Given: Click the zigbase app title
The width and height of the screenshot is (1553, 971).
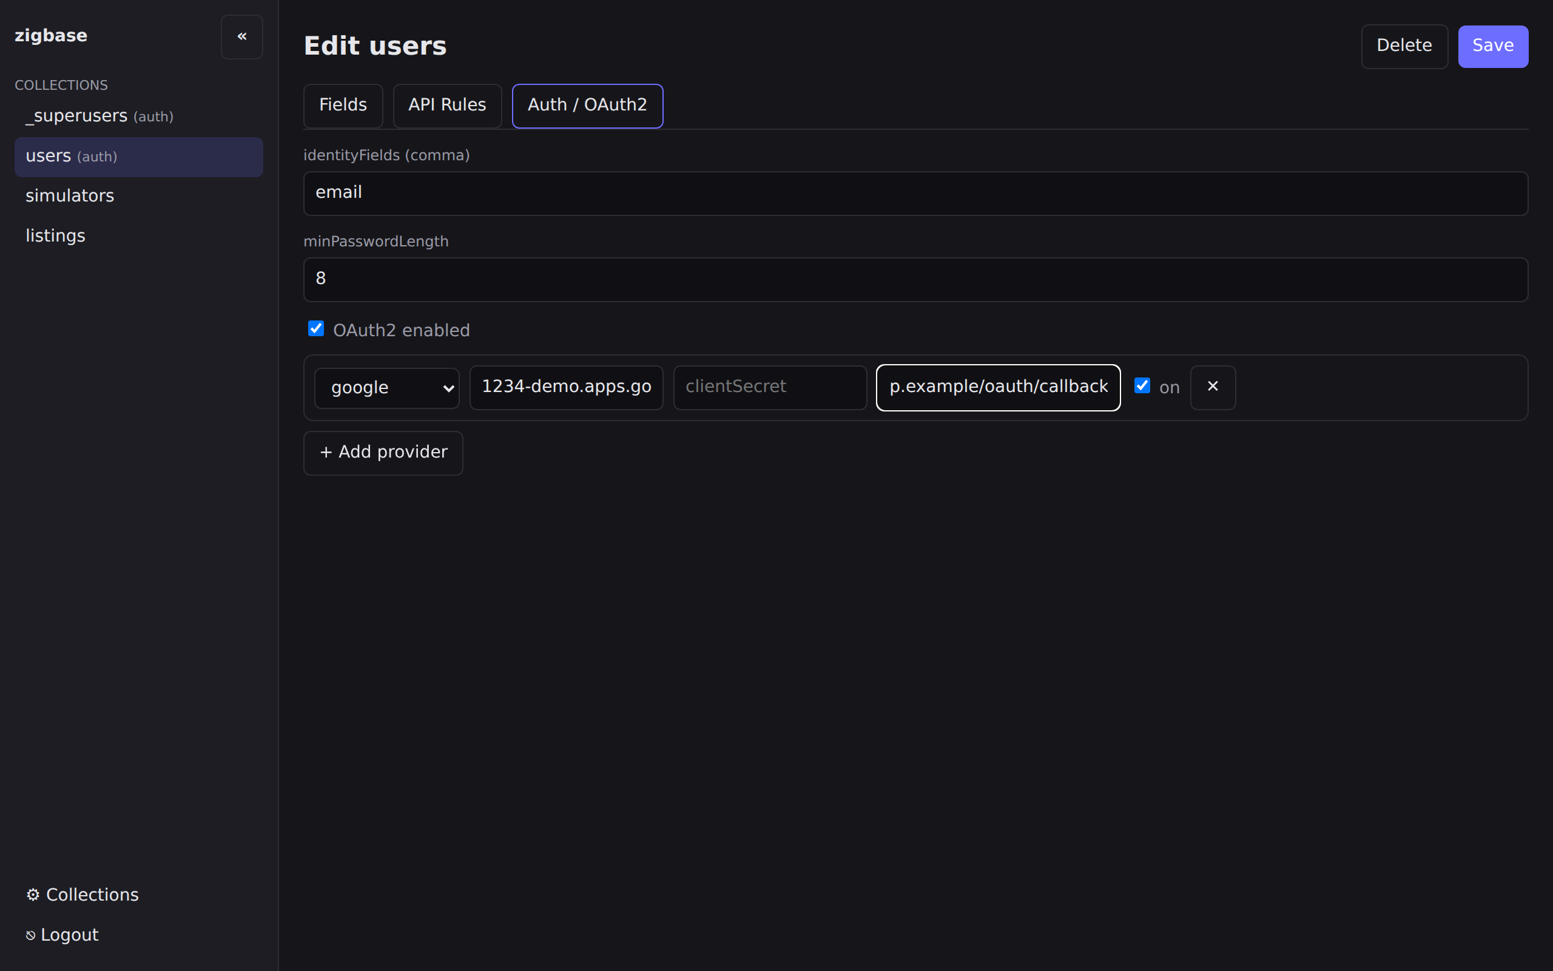Looking at the screenshot, I should (x=51, y=36).
